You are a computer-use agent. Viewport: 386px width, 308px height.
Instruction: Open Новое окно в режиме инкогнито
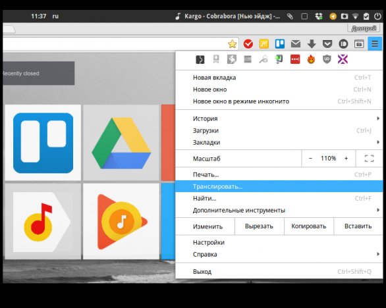pyautogui.click(x=279, y=101)
